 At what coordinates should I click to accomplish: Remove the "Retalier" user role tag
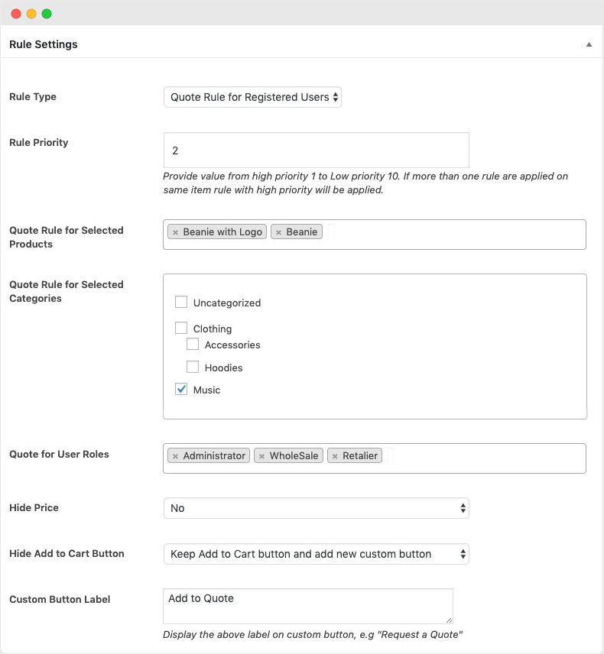click(x=334, y=455)
